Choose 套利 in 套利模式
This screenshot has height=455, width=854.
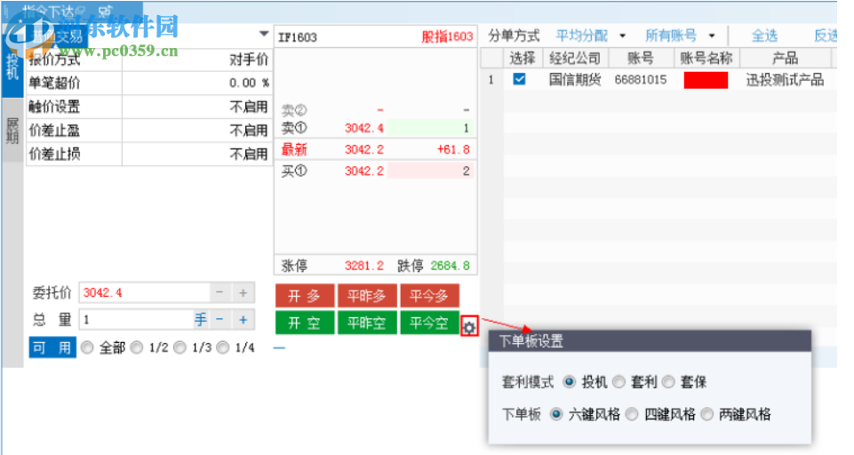coord(619,382)
